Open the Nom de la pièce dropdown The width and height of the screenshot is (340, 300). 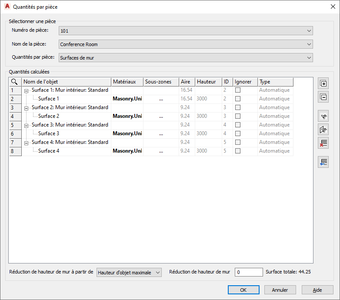pos(186,44)
